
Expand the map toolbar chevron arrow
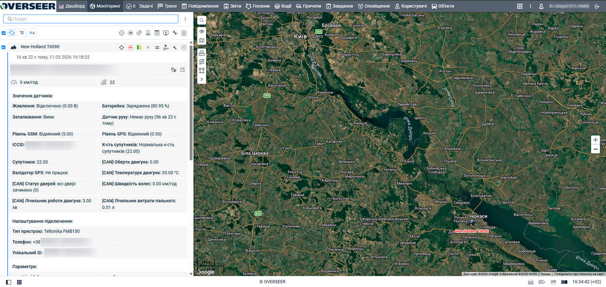tap(202, 79)
